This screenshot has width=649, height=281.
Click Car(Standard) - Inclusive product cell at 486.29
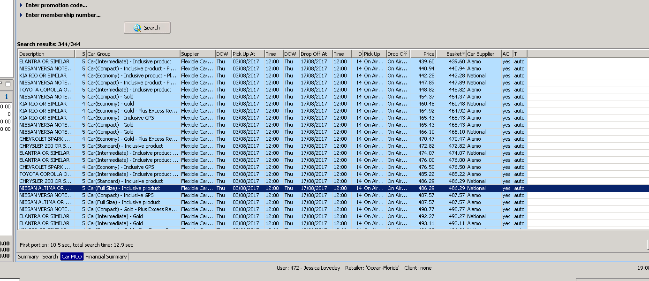pyautogui.click(x=133, y=181)
